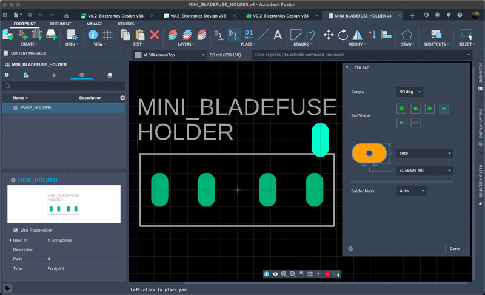Click the Create Package generator icon
Screen dimensions: 485x295
(52, 35)
